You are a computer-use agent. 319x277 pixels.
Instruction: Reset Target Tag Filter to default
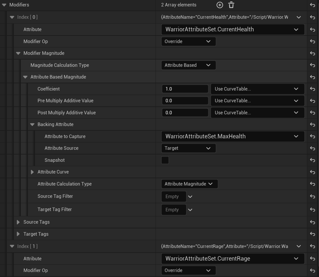tap(313, 210)
